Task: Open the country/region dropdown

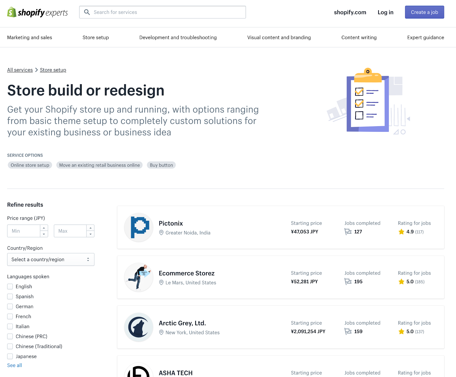Action: point(51,259)
